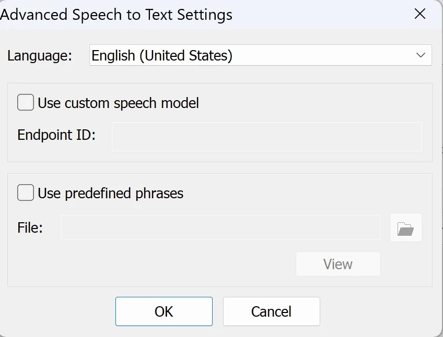Enable the Use custom speech model checkbox
Image resolution: width=443 pixels, height=337 pixels.
click(x=26, y=102)
